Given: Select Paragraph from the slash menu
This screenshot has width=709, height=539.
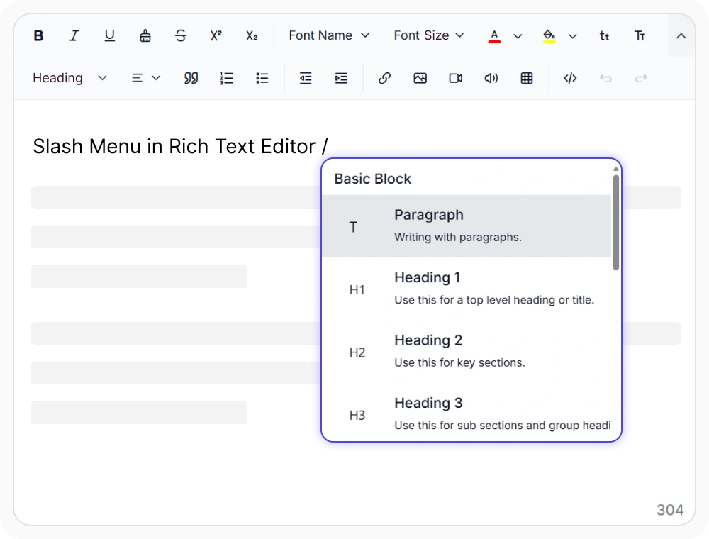Looking at the screenshot, I should point(467,226).
